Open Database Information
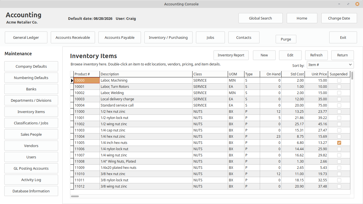 click(31, 191)
